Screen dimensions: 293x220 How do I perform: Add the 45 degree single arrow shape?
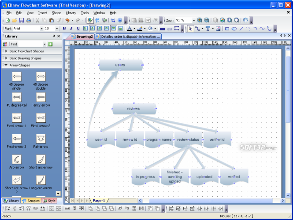point(17,76)
